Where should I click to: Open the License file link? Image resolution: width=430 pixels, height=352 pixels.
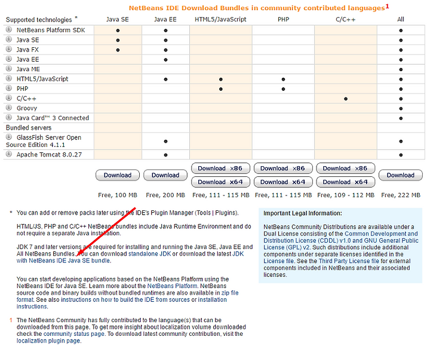tap(278, 261)
